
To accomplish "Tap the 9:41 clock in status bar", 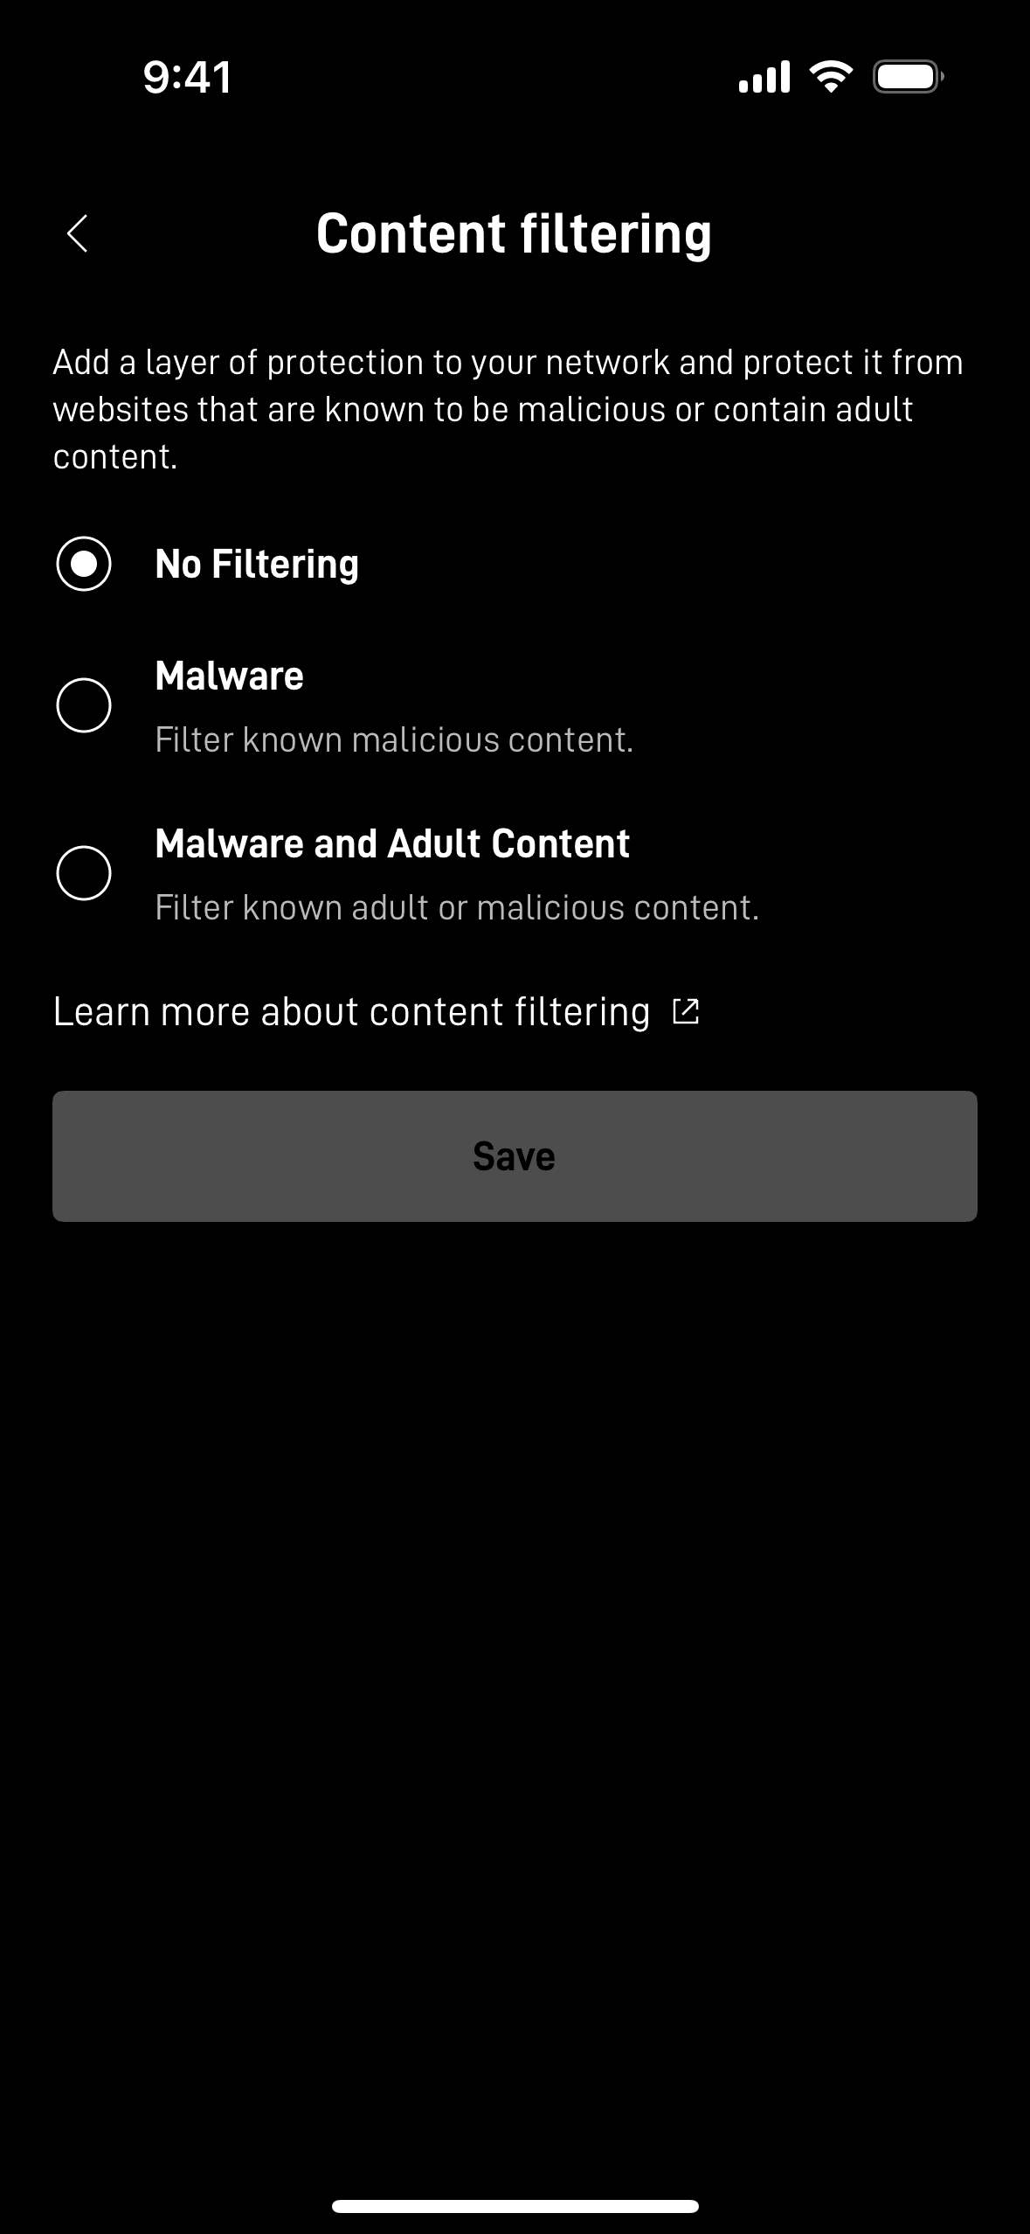I will 188,77.
